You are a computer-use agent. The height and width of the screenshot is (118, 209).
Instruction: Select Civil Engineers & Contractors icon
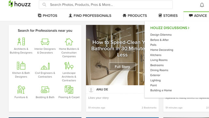pyautogui.click(x=45, y=66)
